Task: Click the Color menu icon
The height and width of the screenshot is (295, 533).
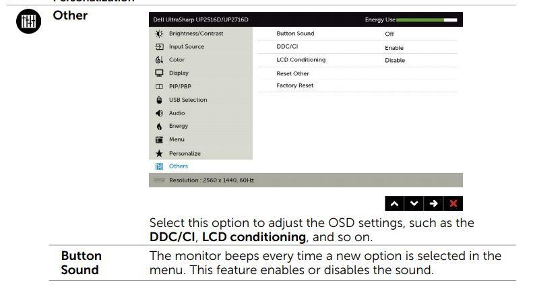Action: point(159,60)
